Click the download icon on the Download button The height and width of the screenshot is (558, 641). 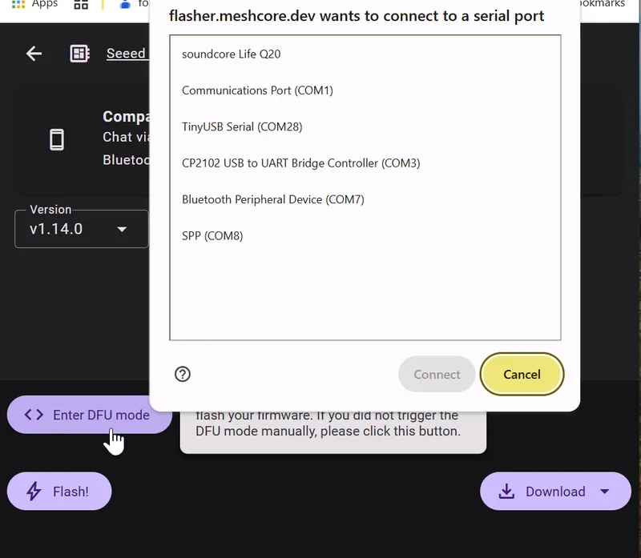[505, 491]
